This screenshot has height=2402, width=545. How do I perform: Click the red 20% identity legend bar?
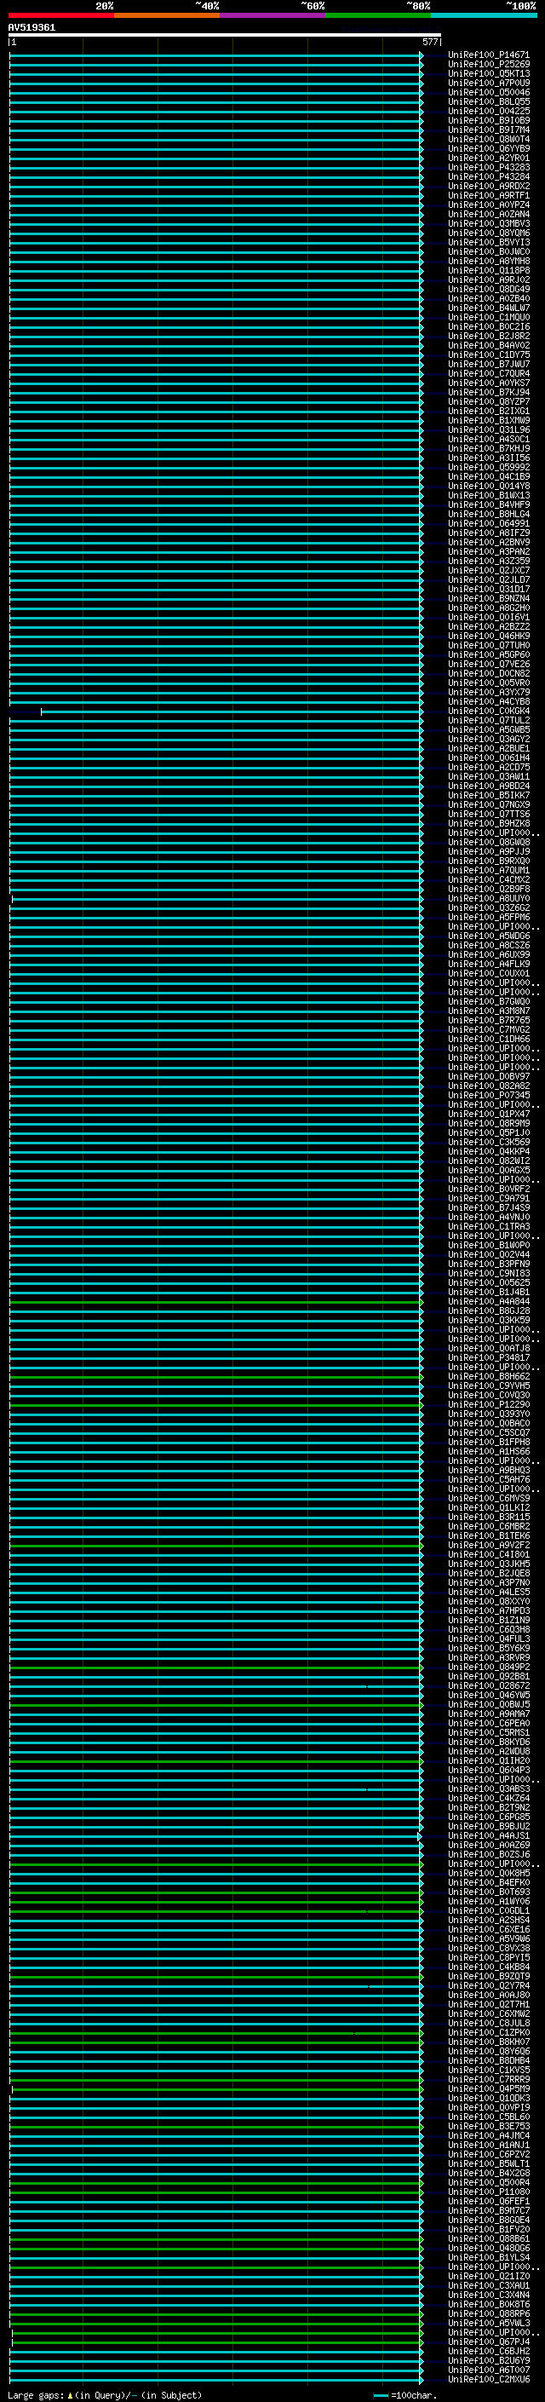tap(60, 15)
